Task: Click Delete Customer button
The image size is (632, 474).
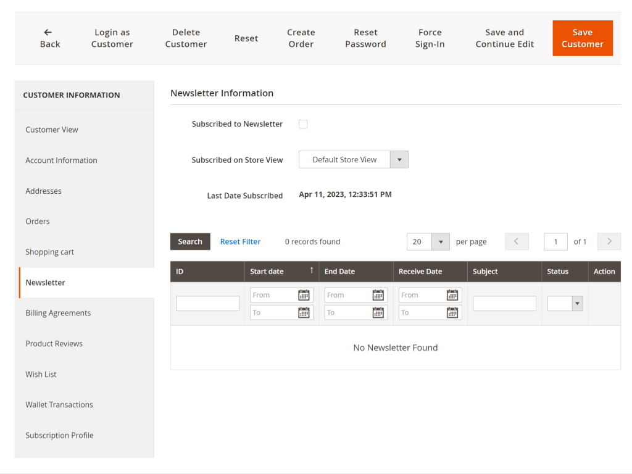Action: tap(186, 38)
